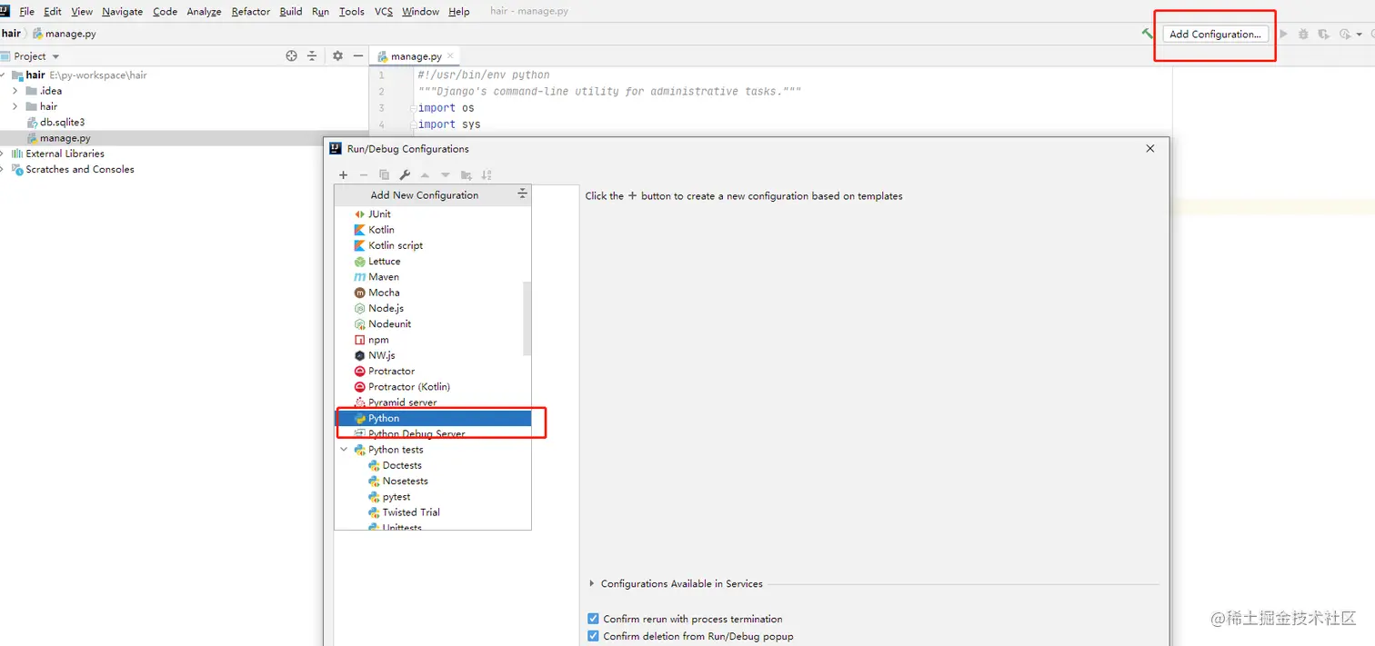This screenshot has height=646, width=1375.
Task: Click plus icon to add new configuration
Action: [343, 174]
